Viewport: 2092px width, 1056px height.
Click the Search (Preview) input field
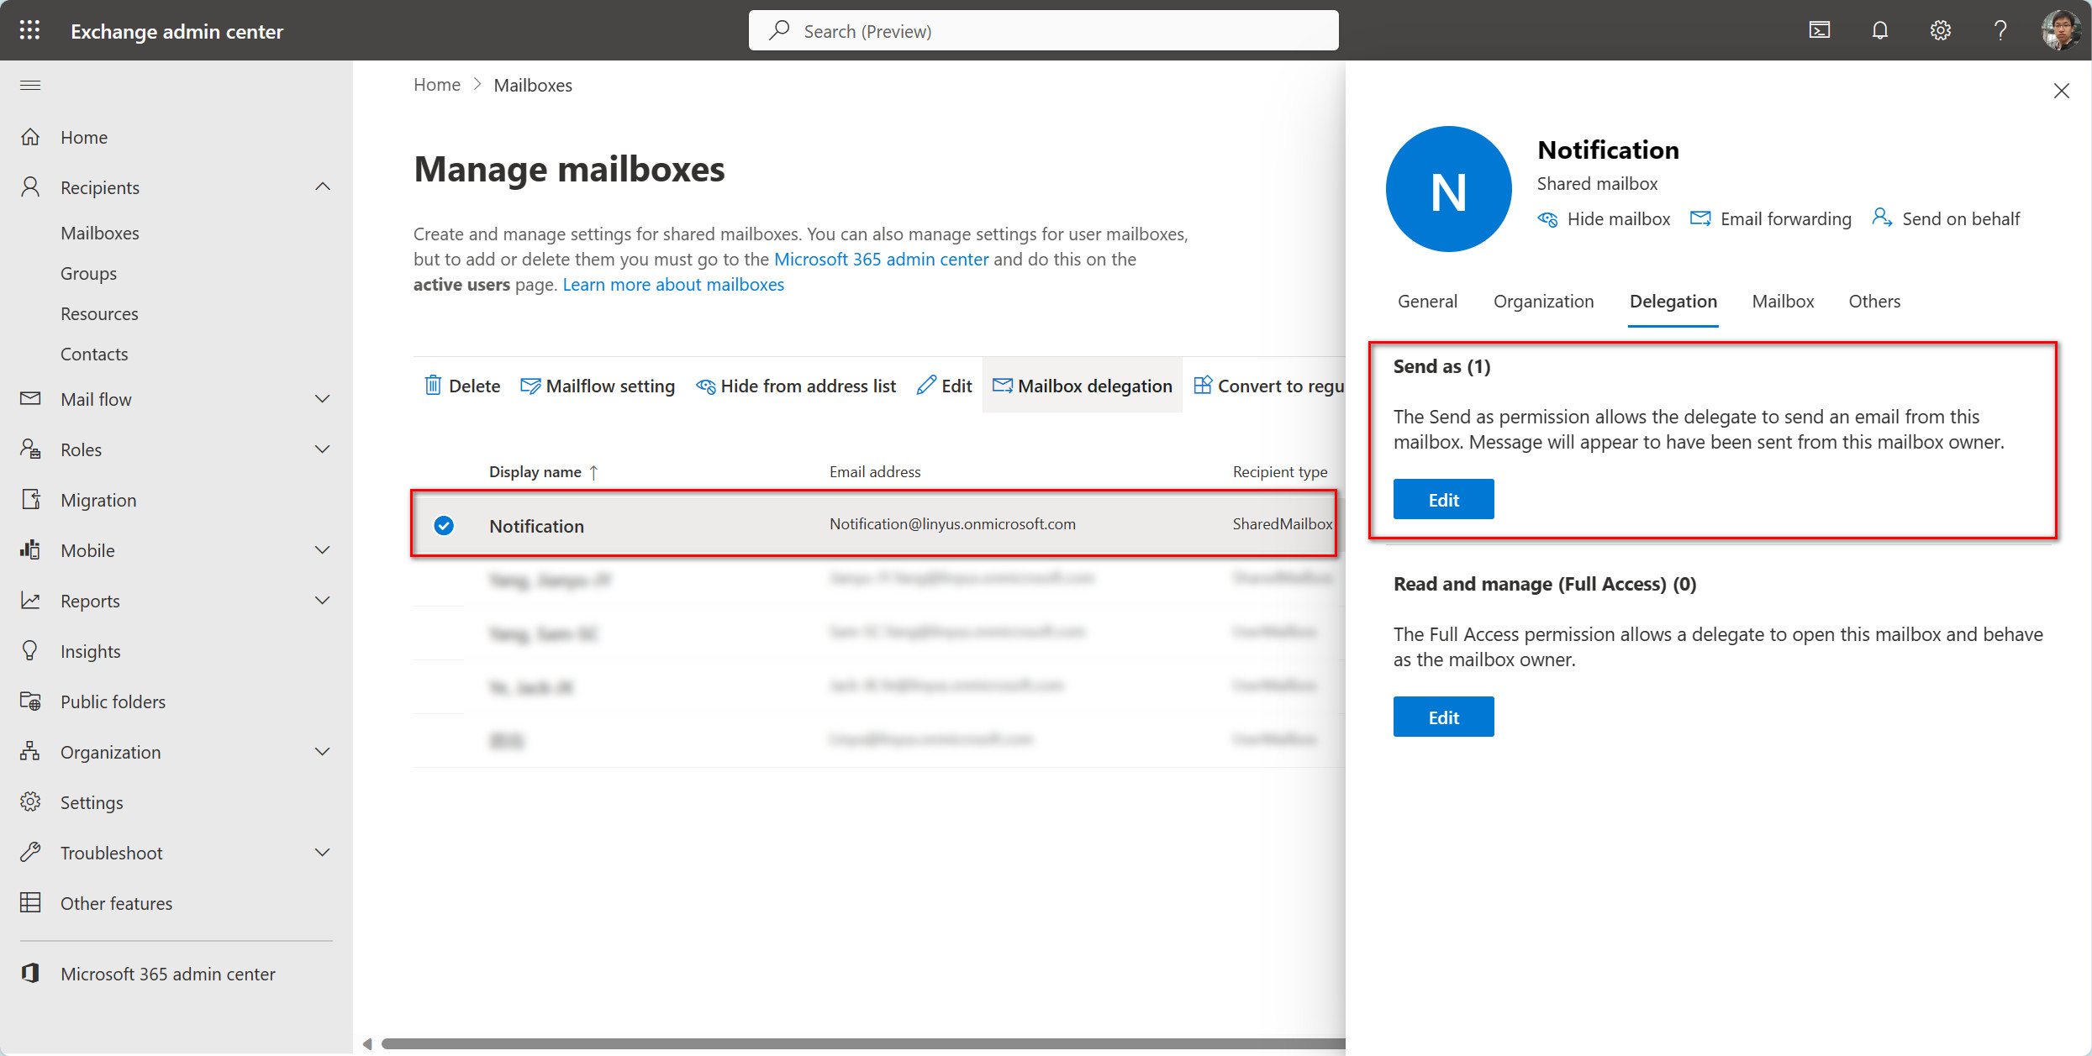(1042, 31)
